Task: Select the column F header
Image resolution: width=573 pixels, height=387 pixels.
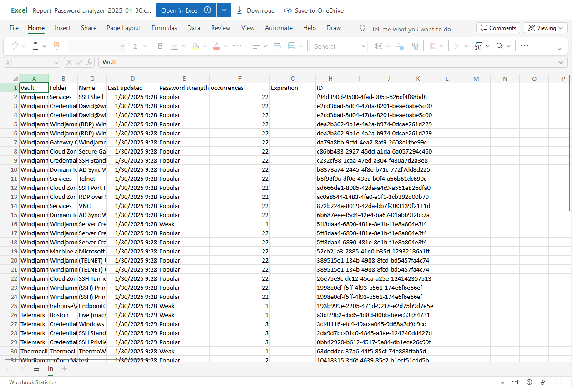Action: point(239,79)
